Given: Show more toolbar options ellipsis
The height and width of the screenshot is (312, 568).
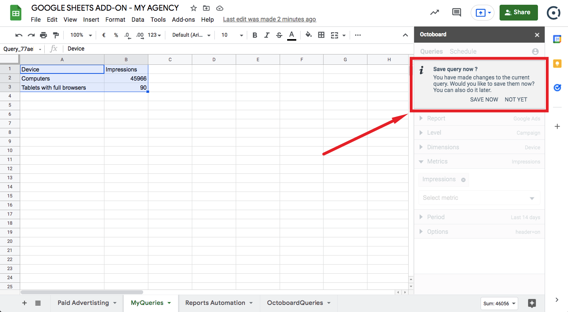Looking at the screenshot, I should click(x=358, y=35).
